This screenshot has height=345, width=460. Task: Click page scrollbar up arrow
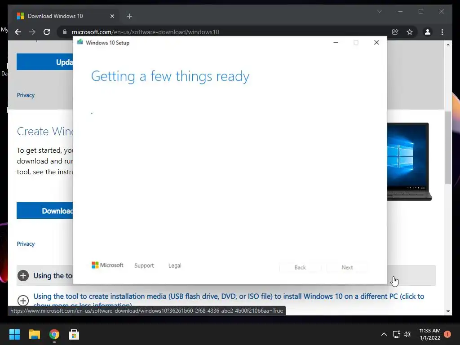[448, 44]
